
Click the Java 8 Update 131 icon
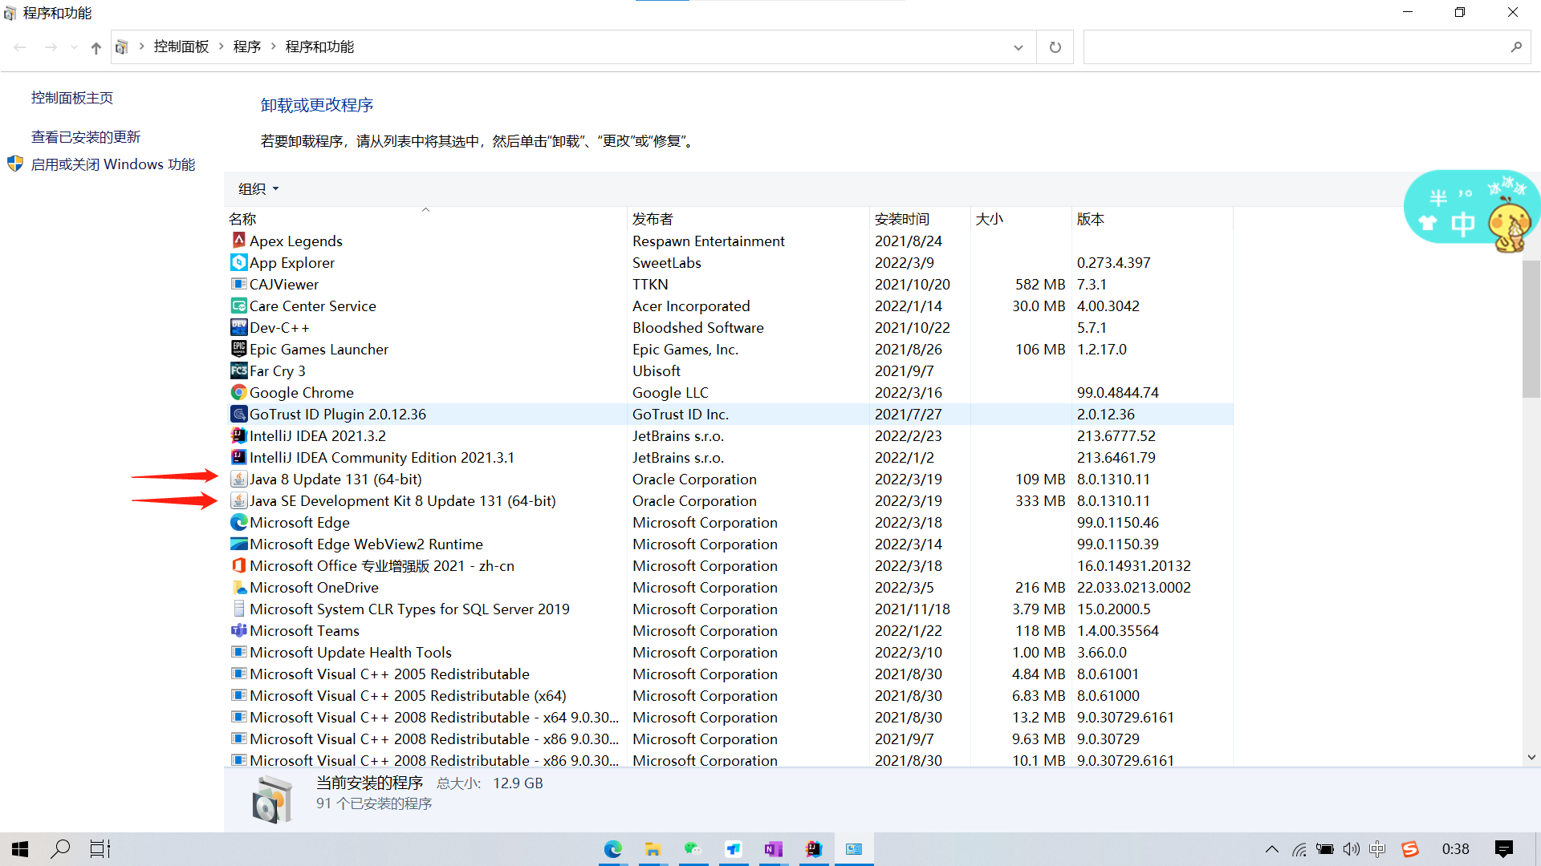238,479
